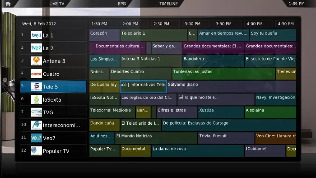Viewport: 316px width, 178px height.
Task: Select the ¡Cuídame! programme
Action: 265,151
